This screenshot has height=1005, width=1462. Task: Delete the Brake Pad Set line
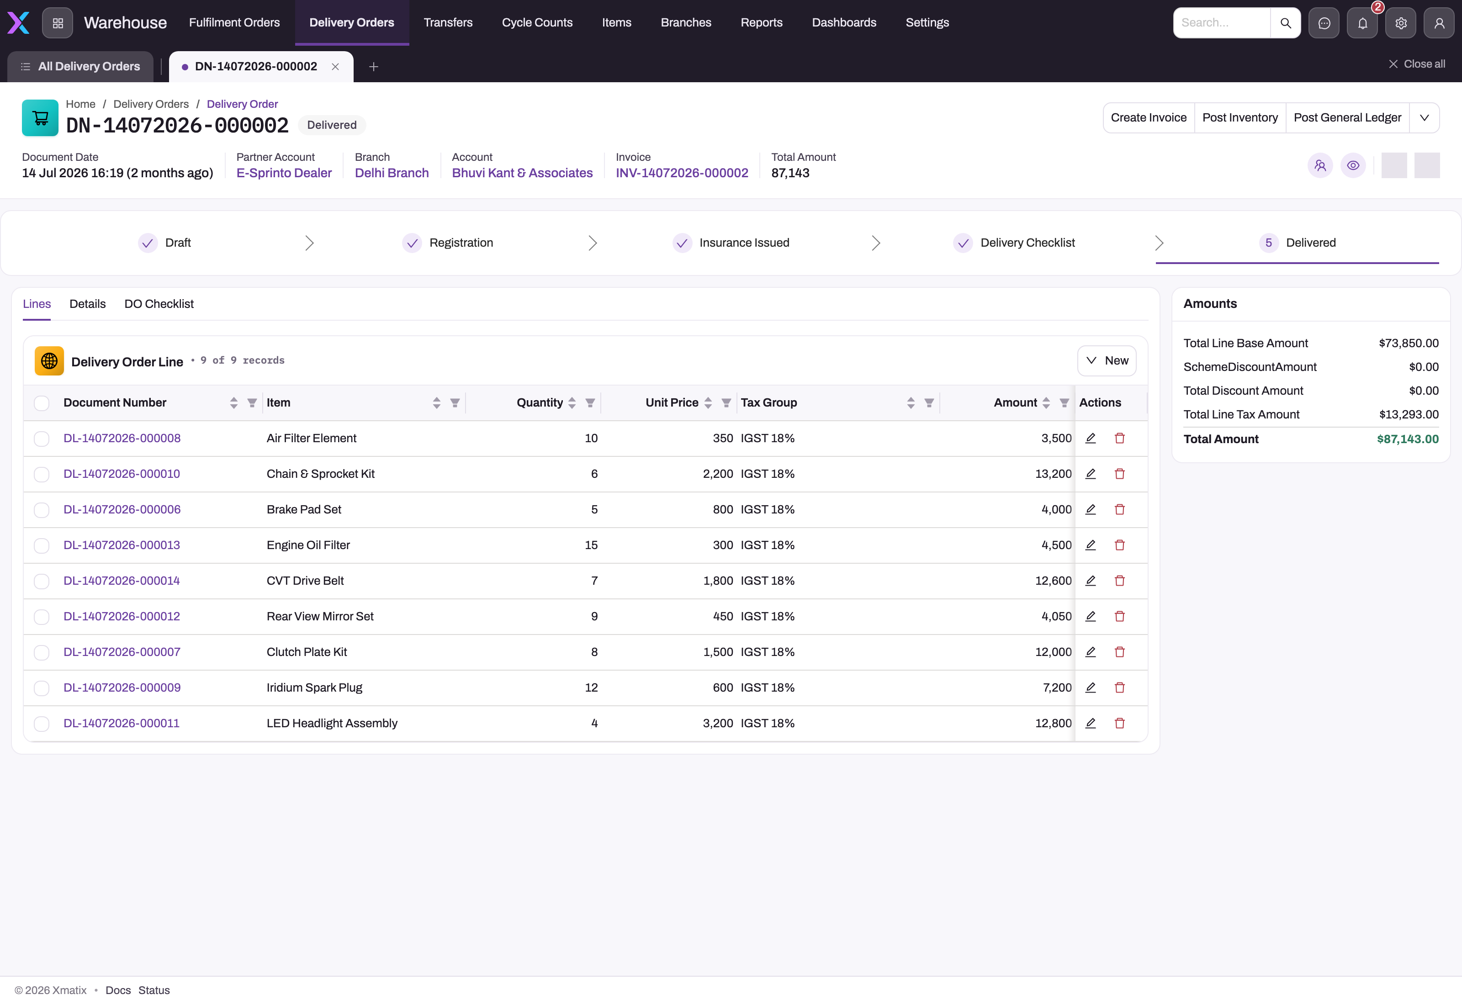pyautogui.click(x=1119, y=509)
